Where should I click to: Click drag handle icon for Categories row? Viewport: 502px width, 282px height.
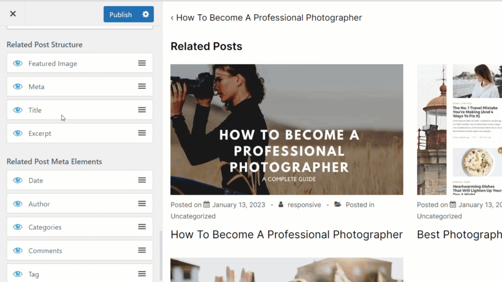[142, 227]
